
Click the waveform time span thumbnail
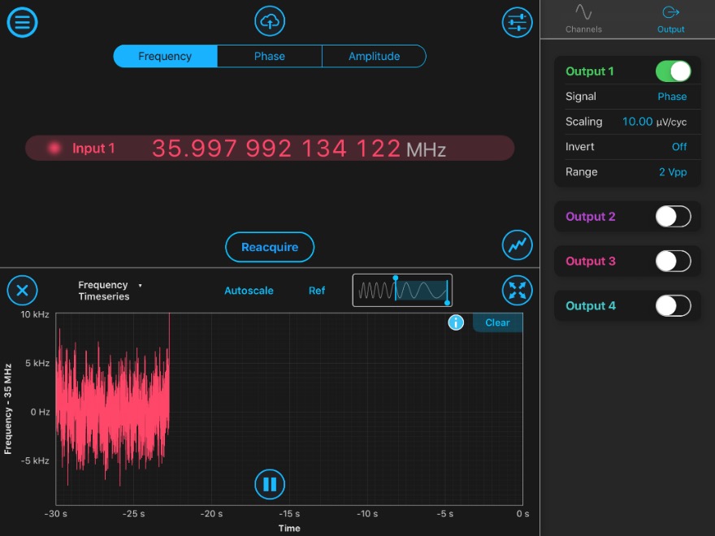pos(402,291)
